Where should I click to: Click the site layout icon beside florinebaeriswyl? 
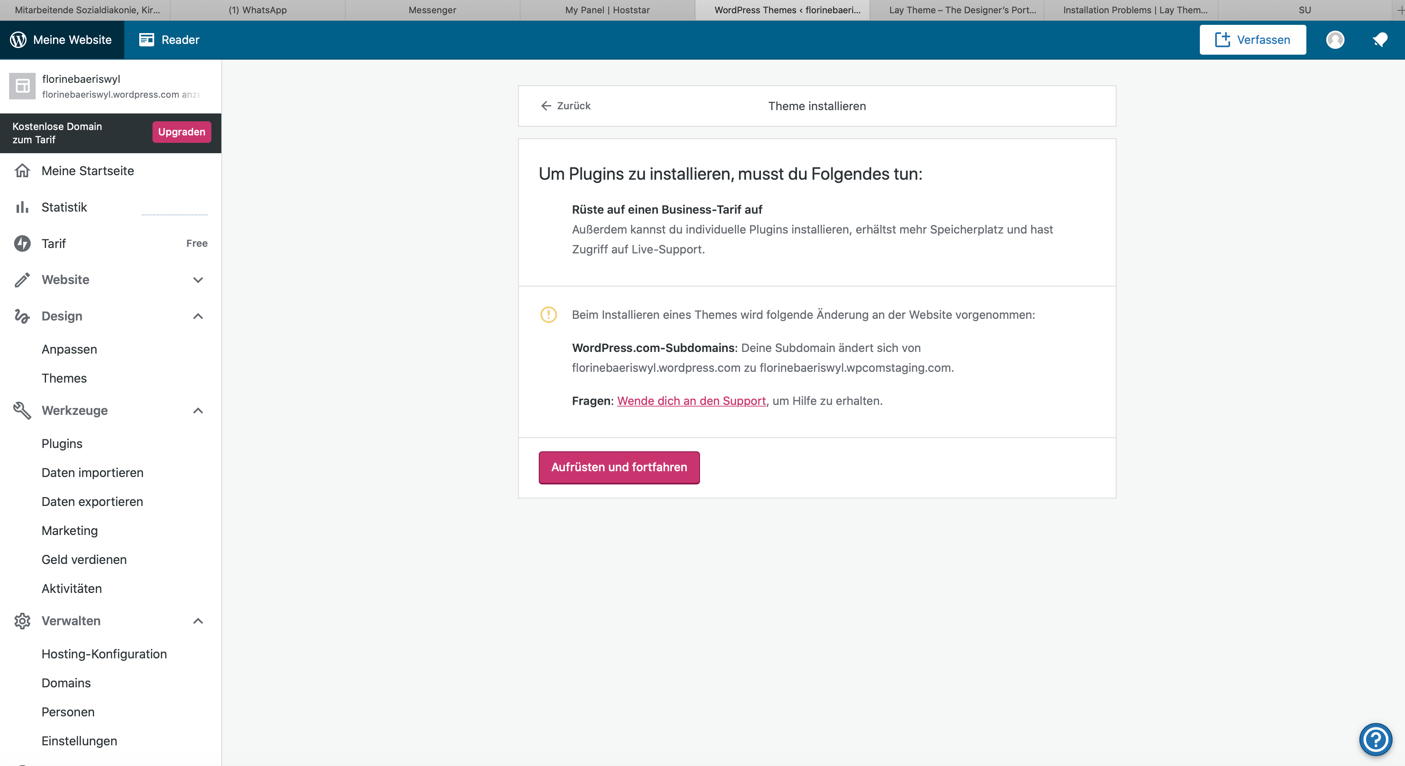click(22, 86)
